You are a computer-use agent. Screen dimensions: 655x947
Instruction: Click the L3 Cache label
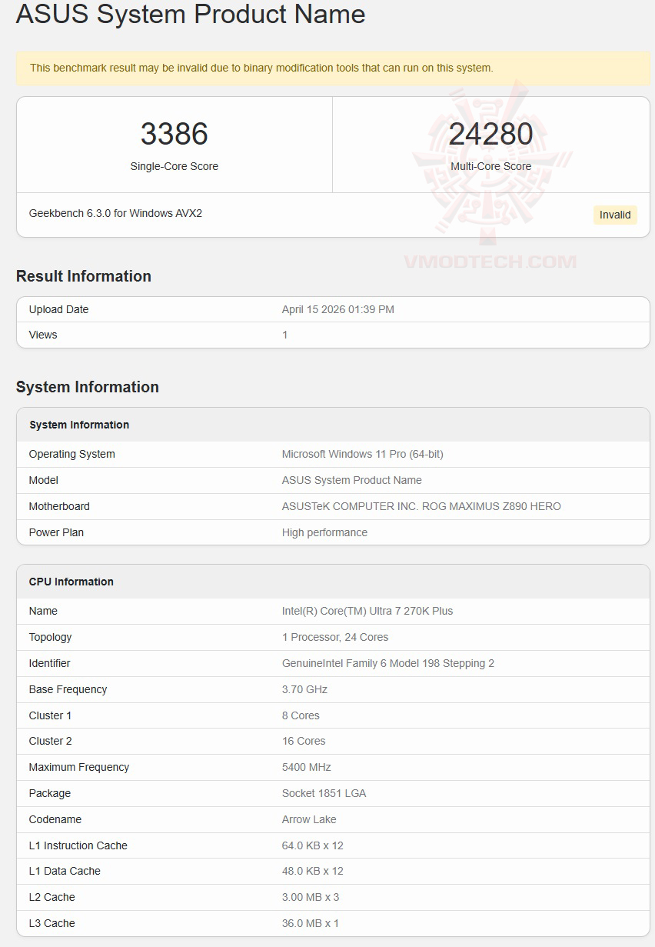(x=52, y=923)
